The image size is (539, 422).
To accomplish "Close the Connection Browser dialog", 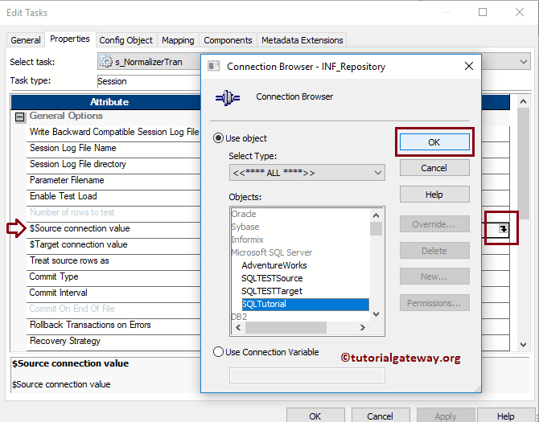I will coord(469,66).
